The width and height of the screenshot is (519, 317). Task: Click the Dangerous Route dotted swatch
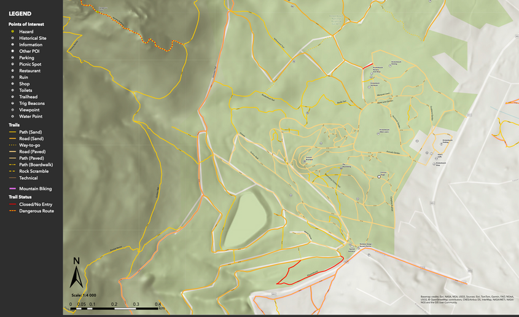pos(12,211)
